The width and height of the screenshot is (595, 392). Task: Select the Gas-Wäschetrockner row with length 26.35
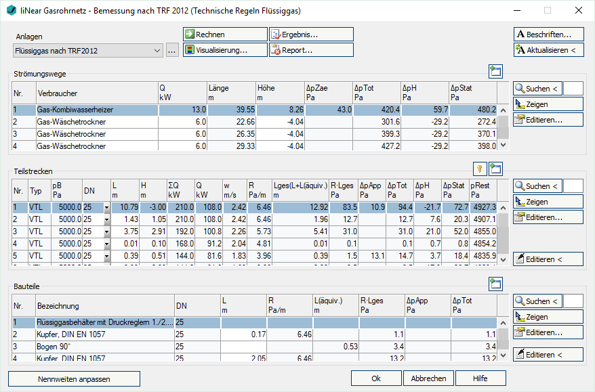pyautogui.click(x=255, y=134)
